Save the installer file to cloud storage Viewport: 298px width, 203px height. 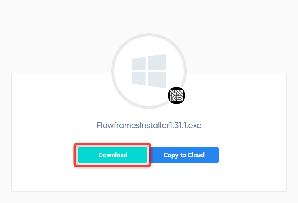coord(184,155)
